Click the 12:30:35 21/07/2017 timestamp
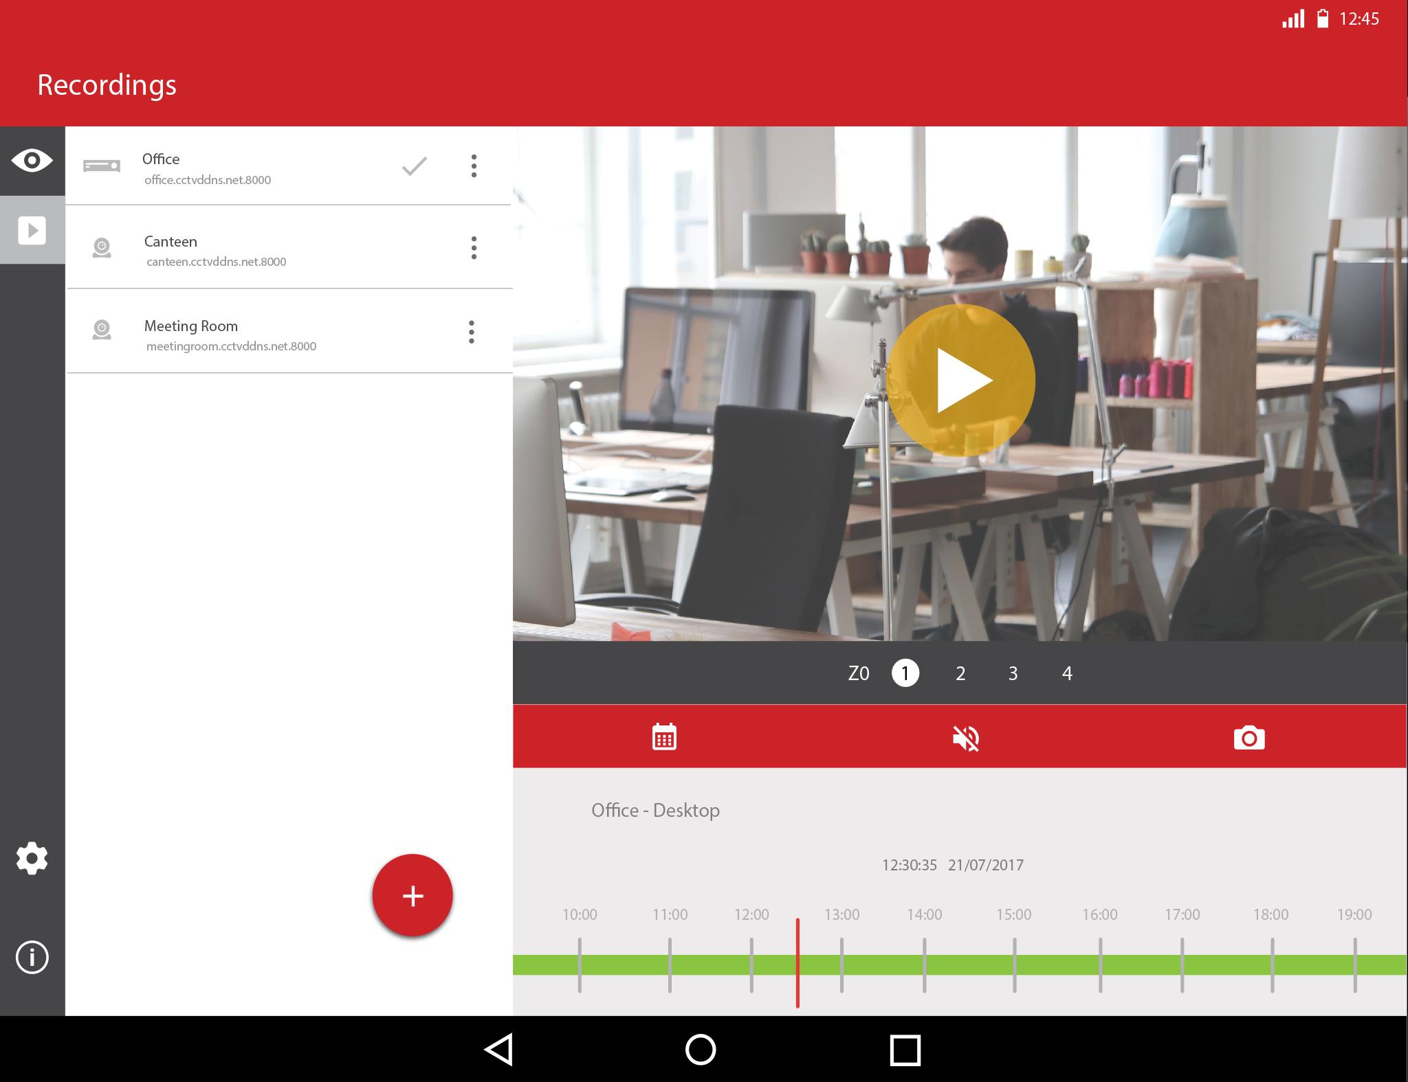1408x1082 pixels. coord(953,865)
